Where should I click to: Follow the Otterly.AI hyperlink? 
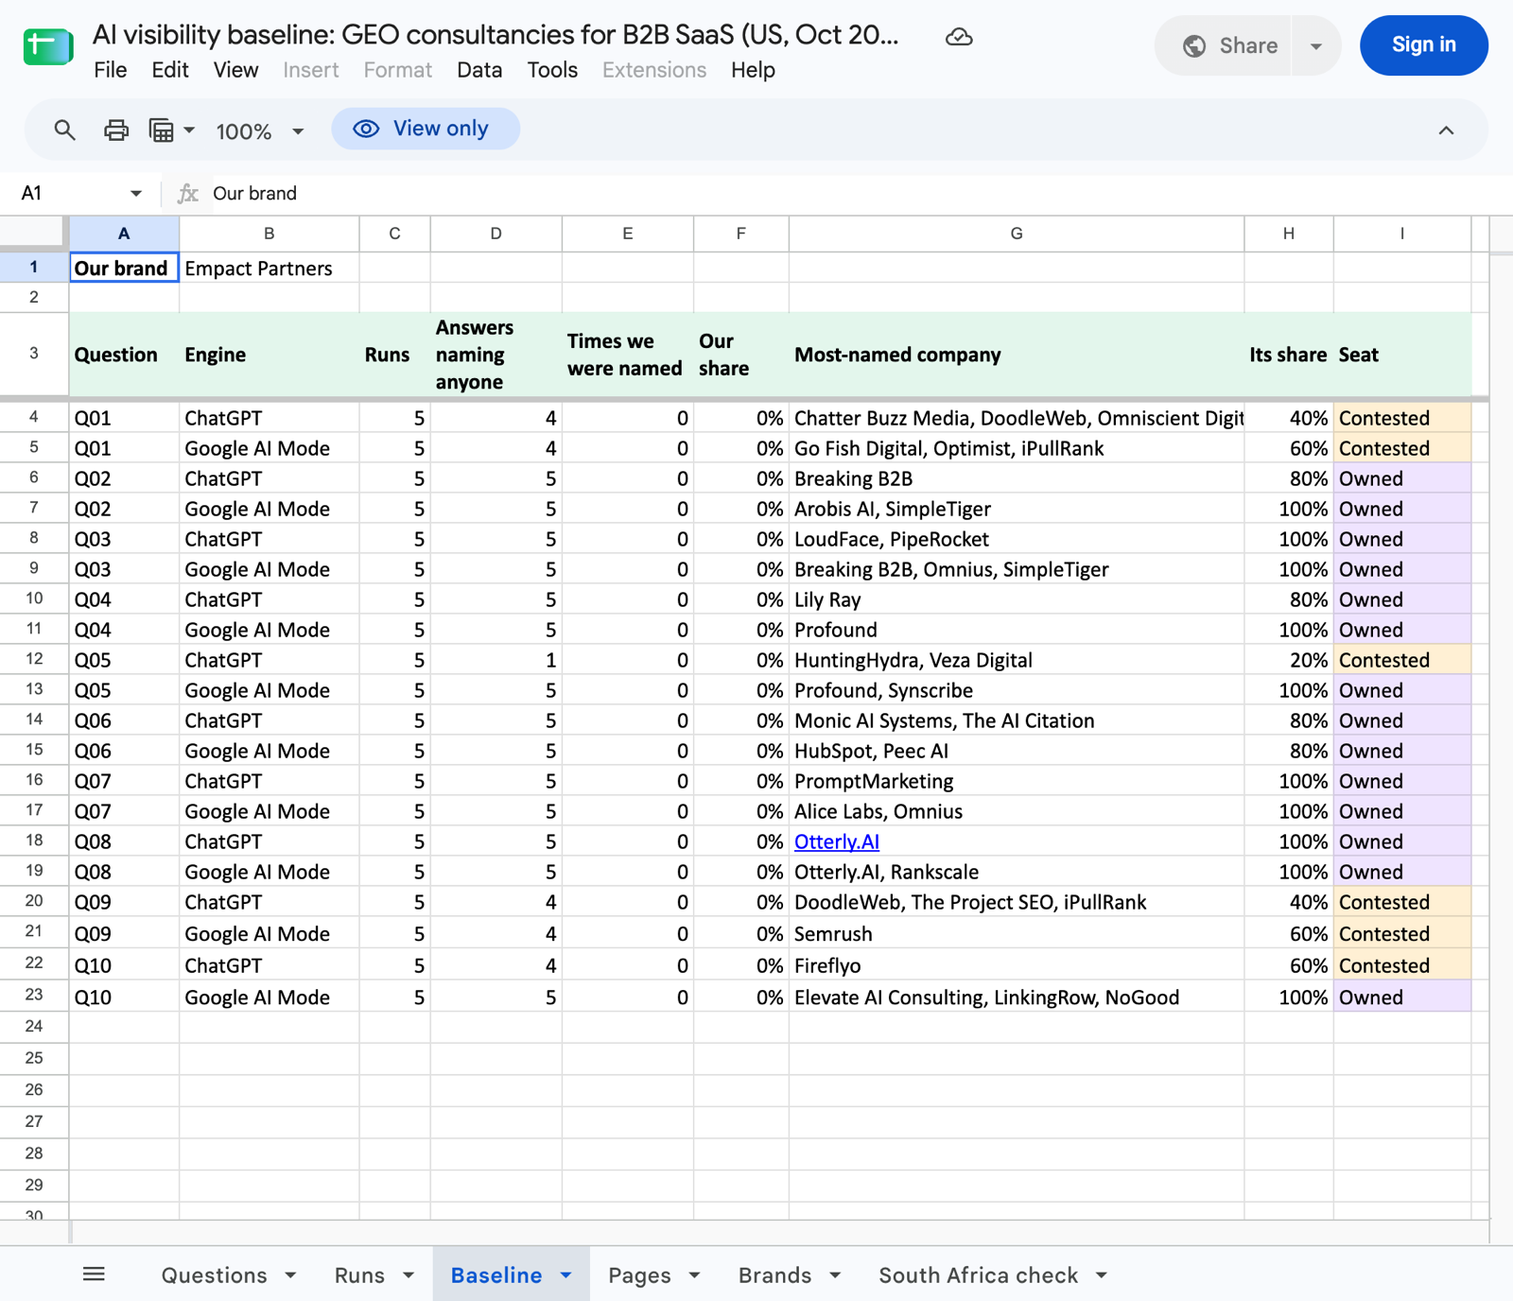click(x=837, y=841)
